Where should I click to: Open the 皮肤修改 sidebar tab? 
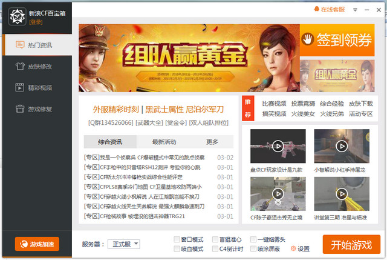tap(37, 66)
